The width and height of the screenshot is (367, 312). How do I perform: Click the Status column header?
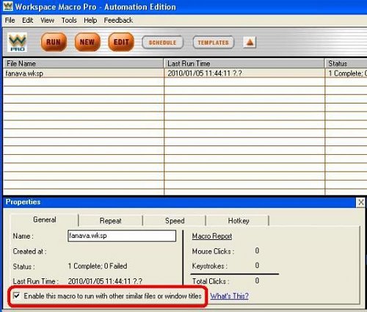pyautogui.click(x=346, y=64)
